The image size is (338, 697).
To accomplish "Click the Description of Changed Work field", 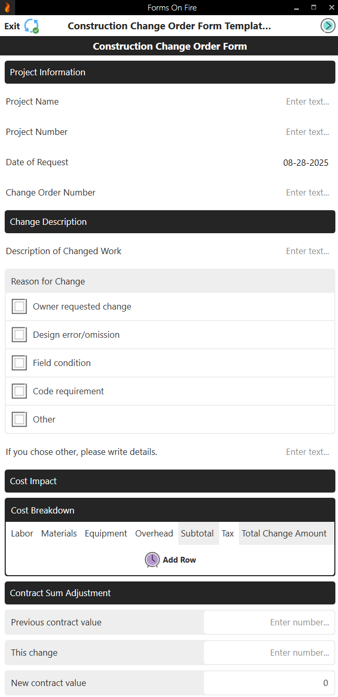I will (307, 251).
